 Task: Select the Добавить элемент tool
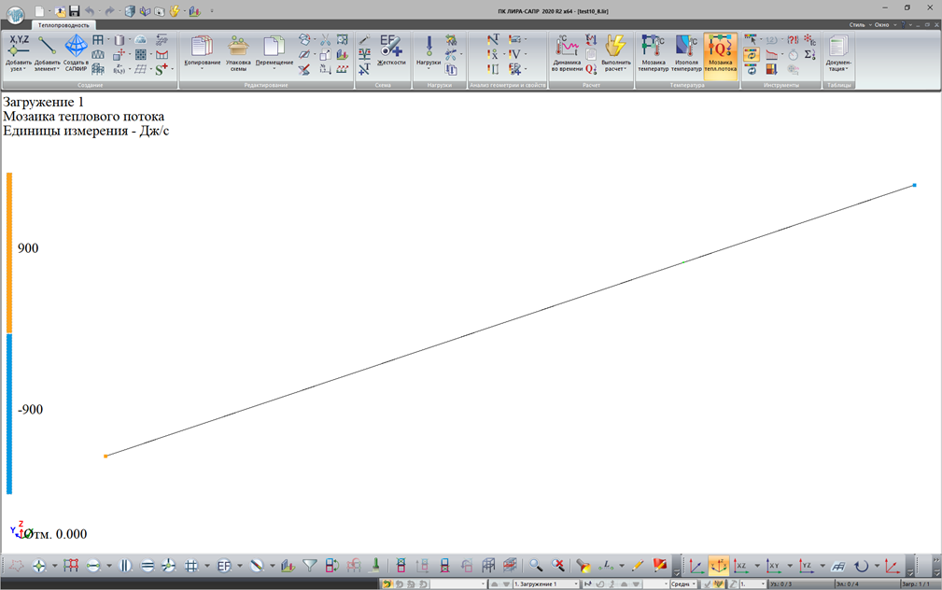click(x=47, y=53)
